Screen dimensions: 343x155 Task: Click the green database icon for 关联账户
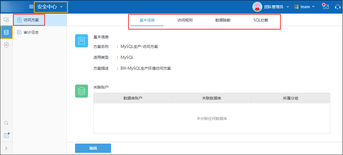click(x=81, y=91)
